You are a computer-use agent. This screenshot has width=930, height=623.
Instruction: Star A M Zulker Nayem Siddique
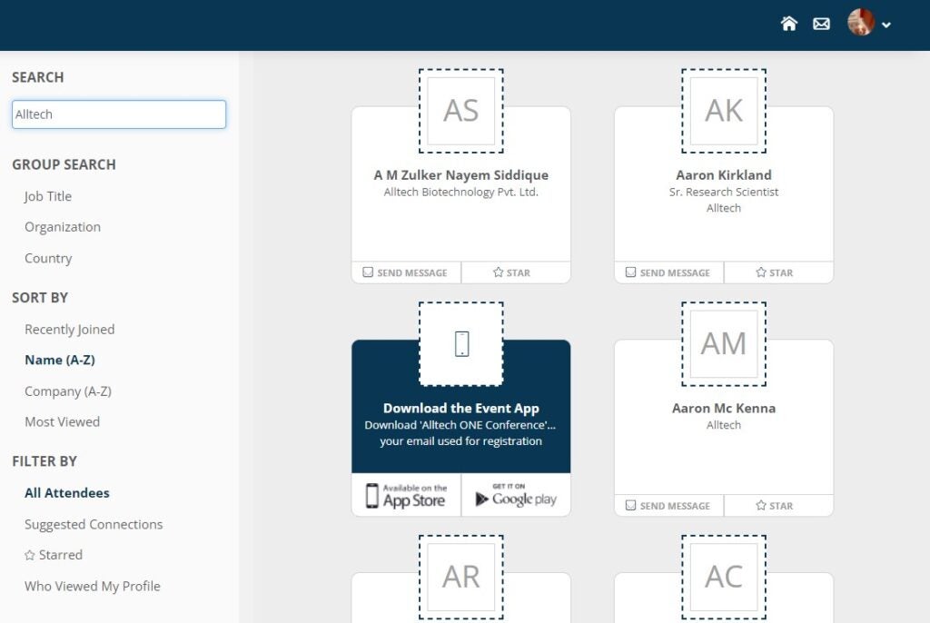[x=516, y=272]
